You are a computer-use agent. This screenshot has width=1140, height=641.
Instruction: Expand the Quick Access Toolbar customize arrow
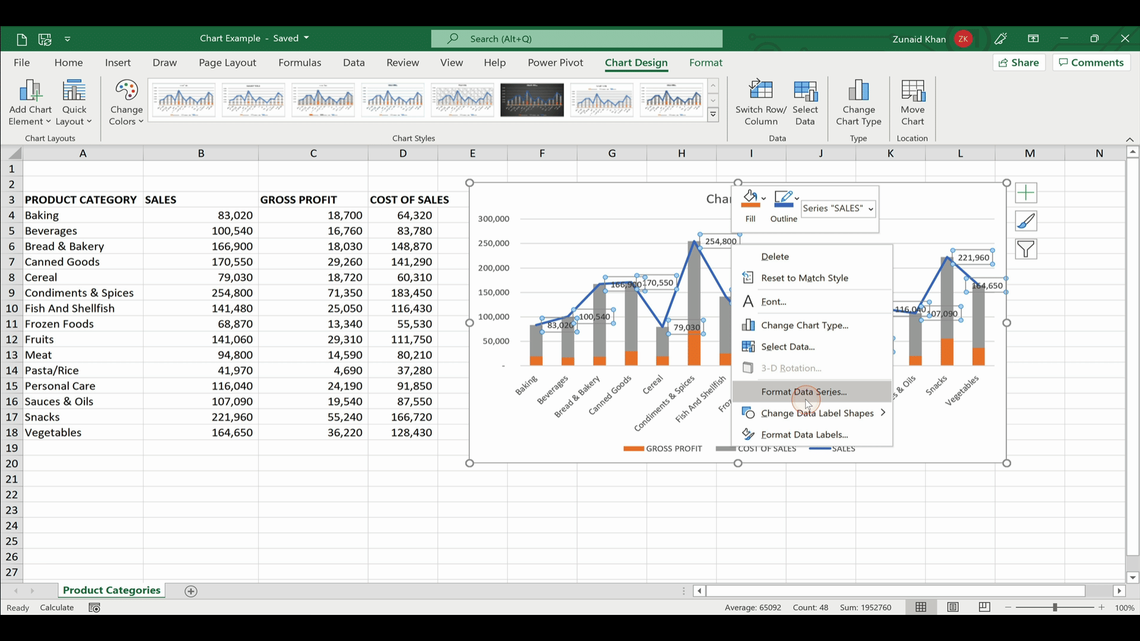pos(68,39)
